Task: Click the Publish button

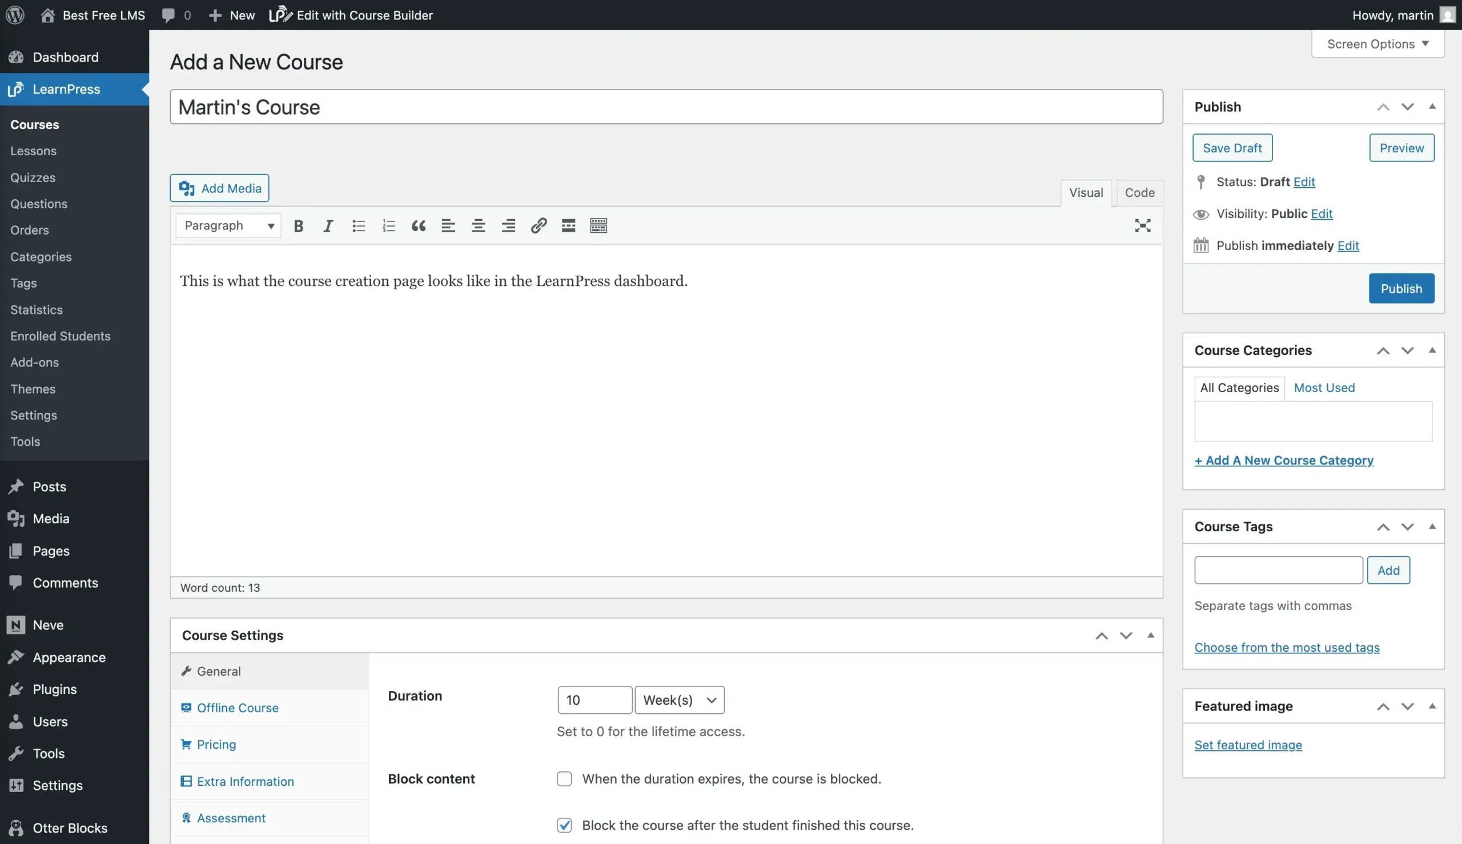Action: click(x=1401, y=288)
